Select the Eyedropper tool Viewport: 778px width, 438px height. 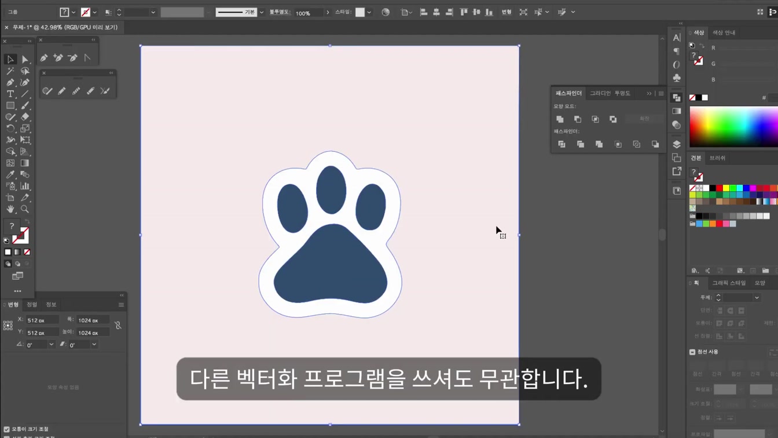(x=10, y=174)
